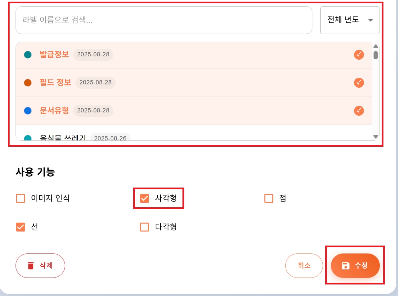The width and height of the screenshot is (398, 296).
Task: Click the 2025-08-26 date chip
Action: pyautogui.click(x=110, y=137)
